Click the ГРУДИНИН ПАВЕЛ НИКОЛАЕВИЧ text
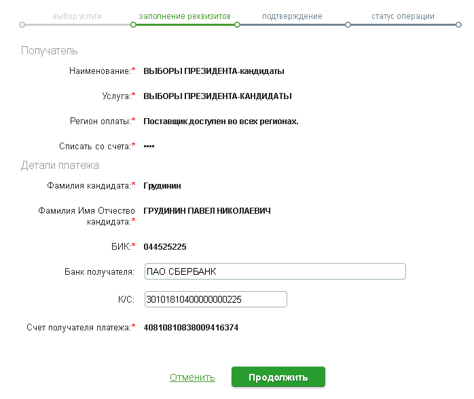Viewport: 474px width, 399px height. click(x=207, y=211)
